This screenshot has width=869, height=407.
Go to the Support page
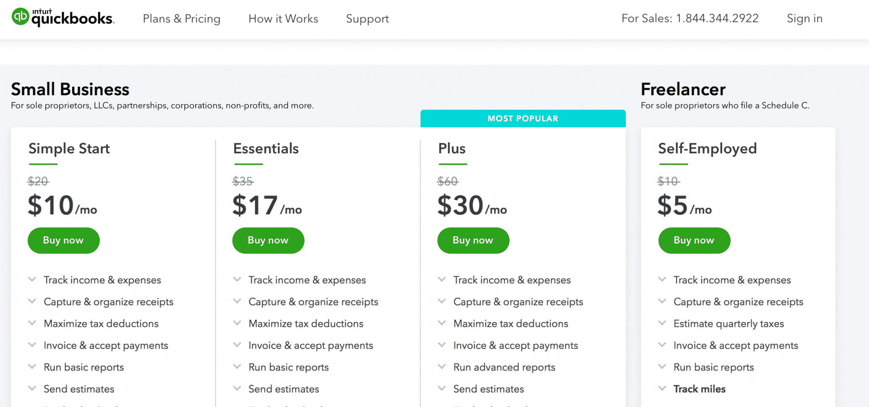pyautogui.click(x=367, y=19)
